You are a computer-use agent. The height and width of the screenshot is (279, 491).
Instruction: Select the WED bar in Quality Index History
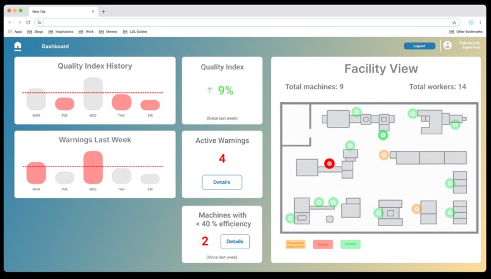click(93, 94)
